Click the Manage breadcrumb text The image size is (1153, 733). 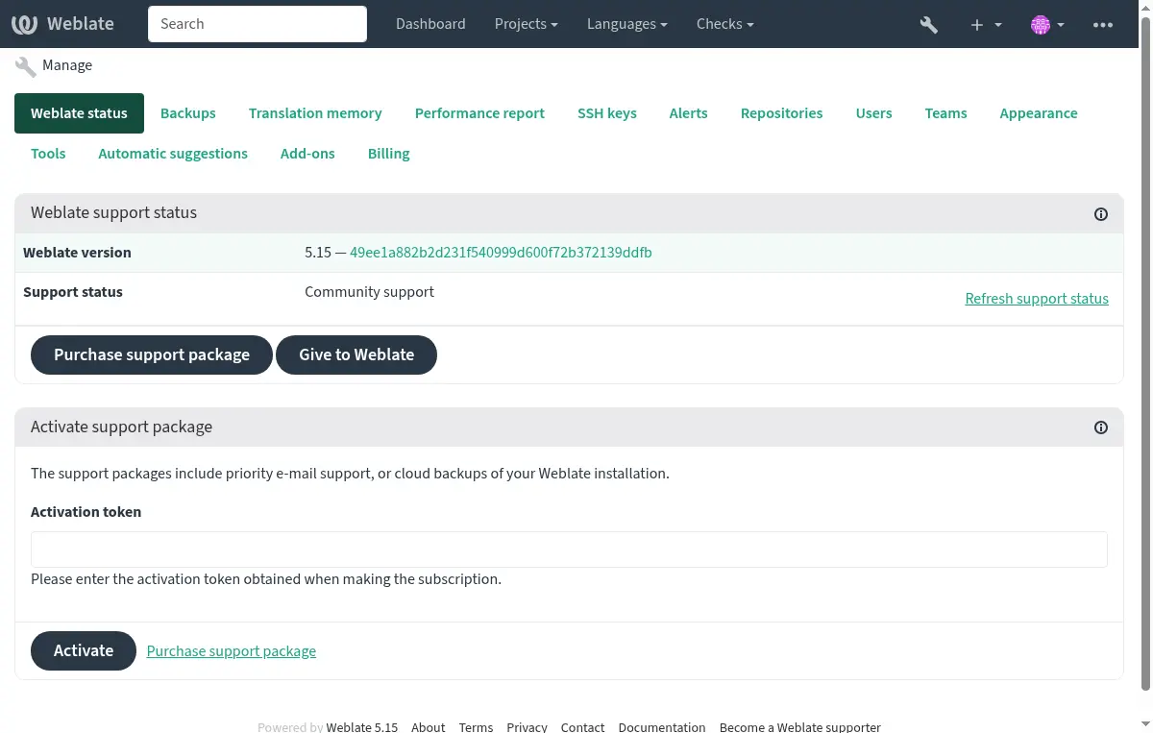pos(67,65)
